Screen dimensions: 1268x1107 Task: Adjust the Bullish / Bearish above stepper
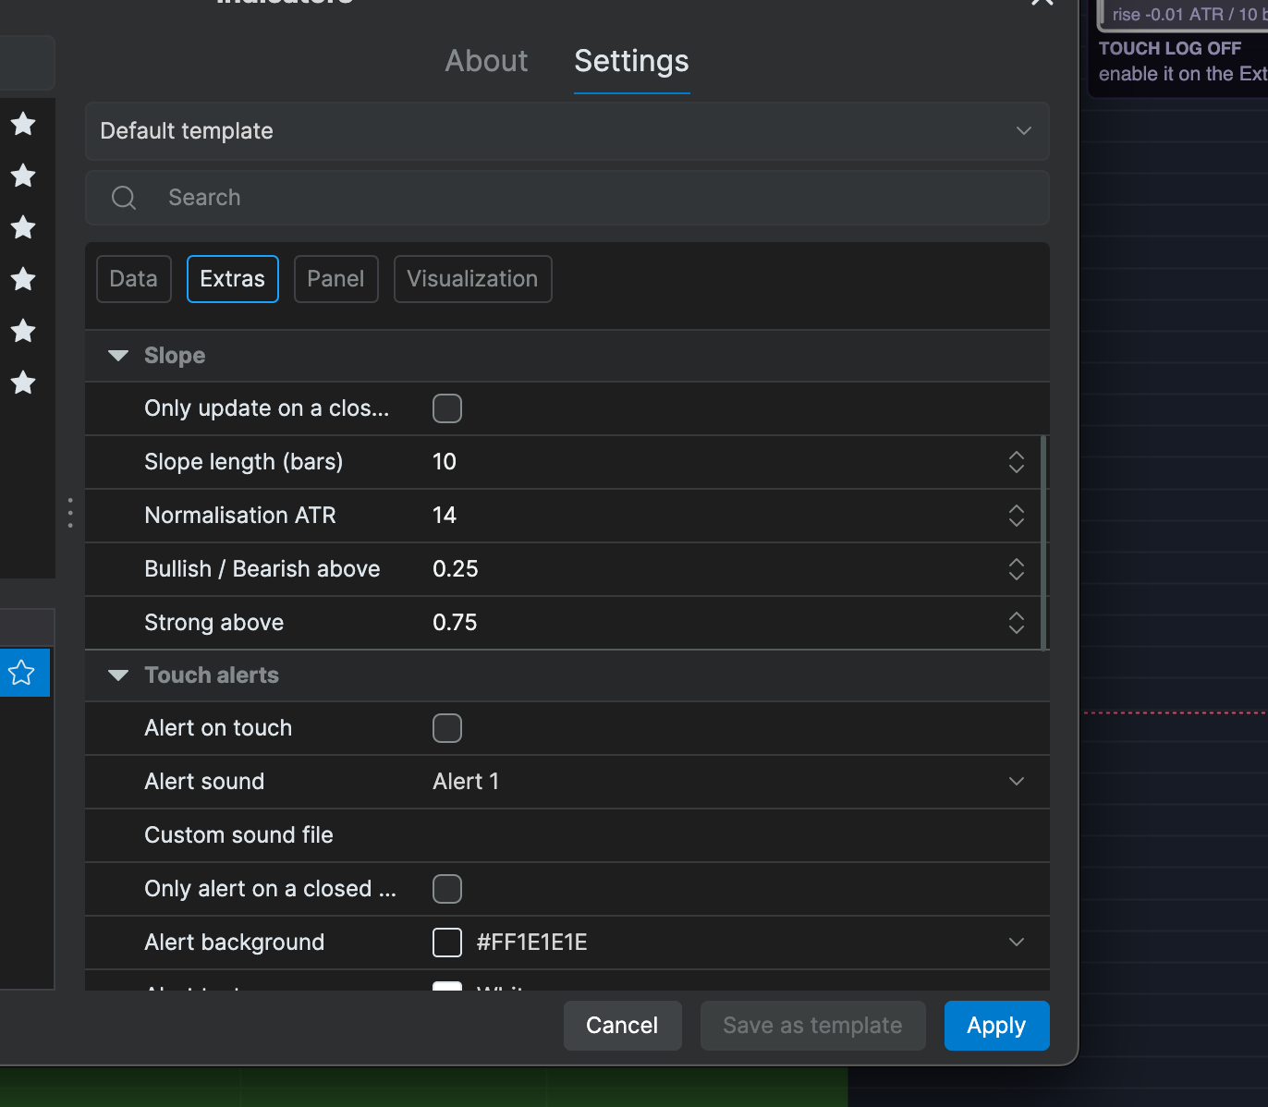click(x=1017, y=569)
